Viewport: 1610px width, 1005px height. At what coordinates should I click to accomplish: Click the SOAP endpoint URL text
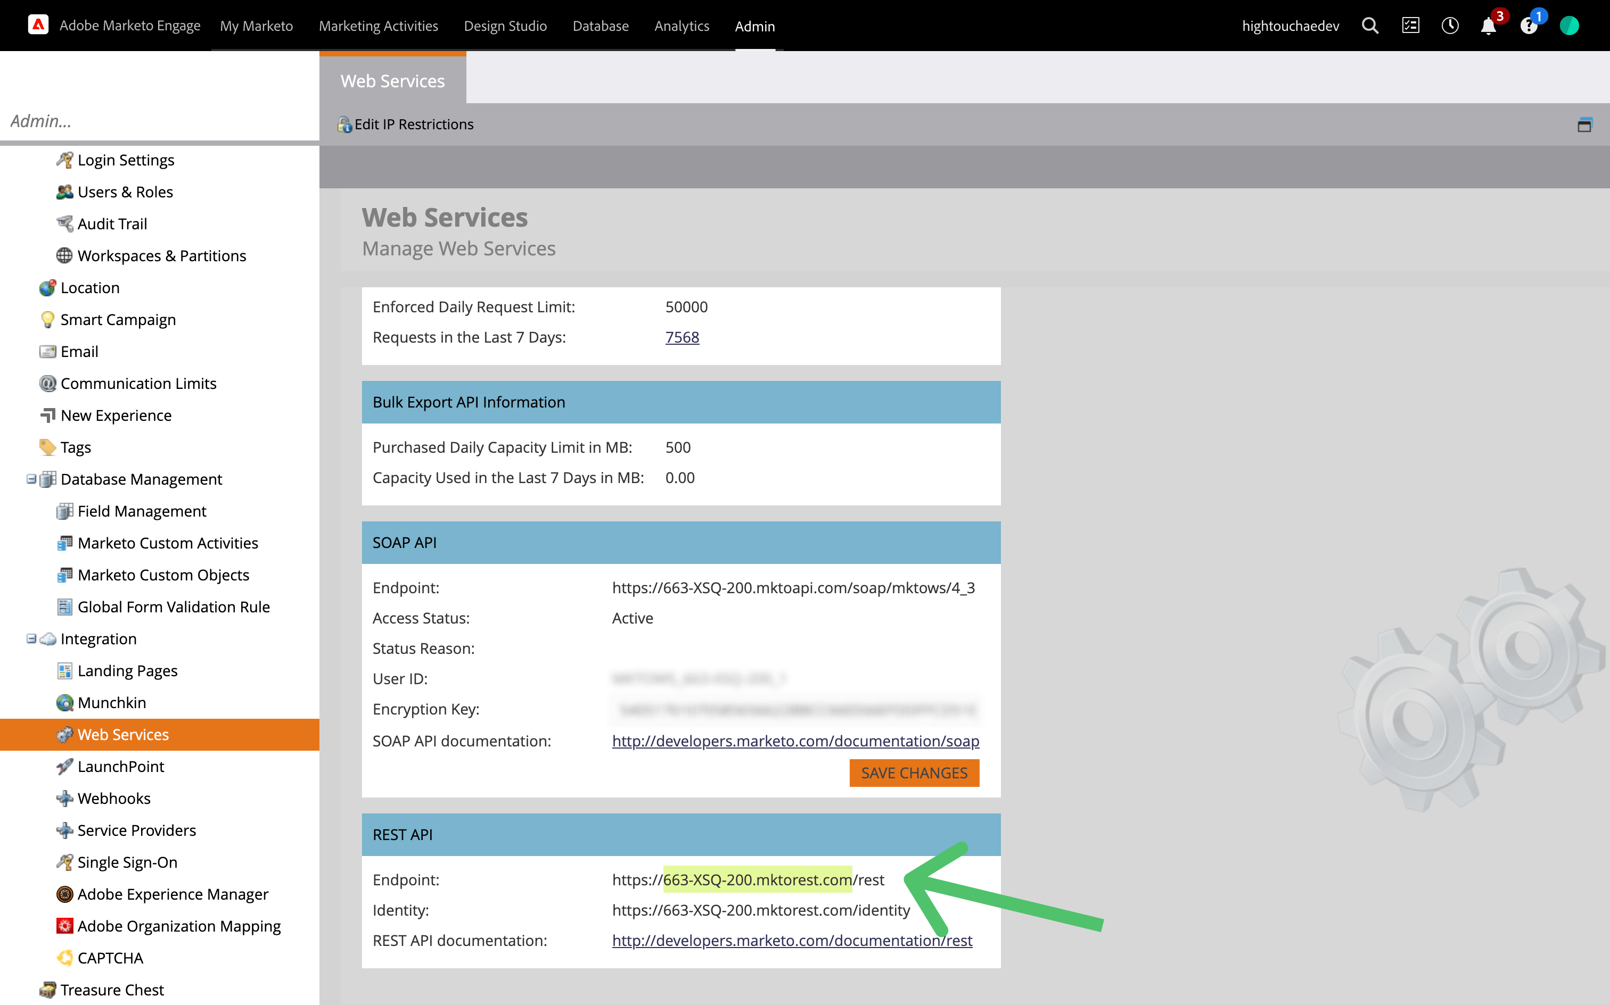point(793,587)
